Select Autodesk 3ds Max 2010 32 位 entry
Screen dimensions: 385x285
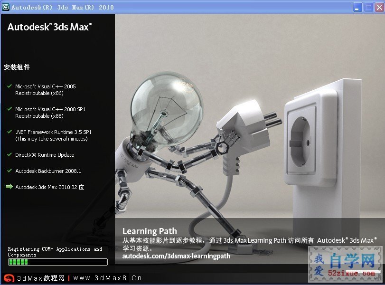click(x=49, y=187)
